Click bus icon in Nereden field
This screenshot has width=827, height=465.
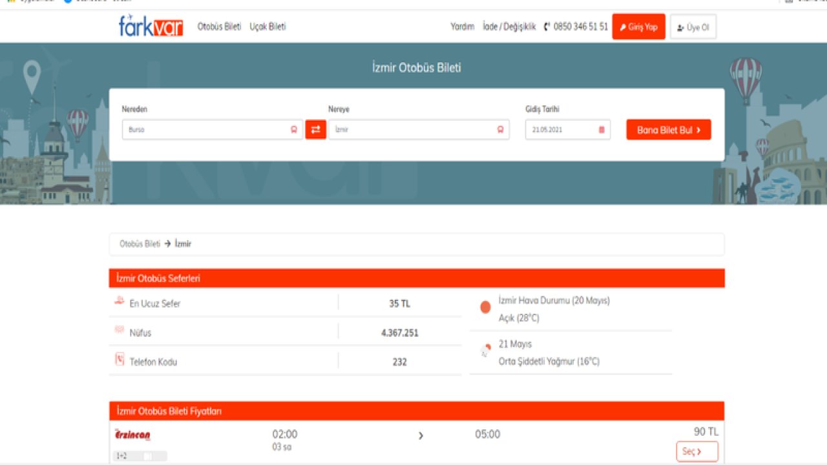pos(294,130)
